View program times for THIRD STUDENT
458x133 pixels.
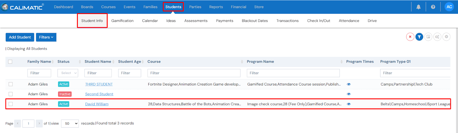[x=349, y=84]
